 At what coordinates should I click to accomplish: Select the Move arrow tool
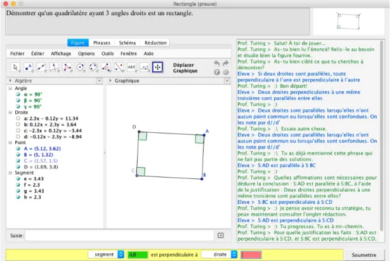15,67
